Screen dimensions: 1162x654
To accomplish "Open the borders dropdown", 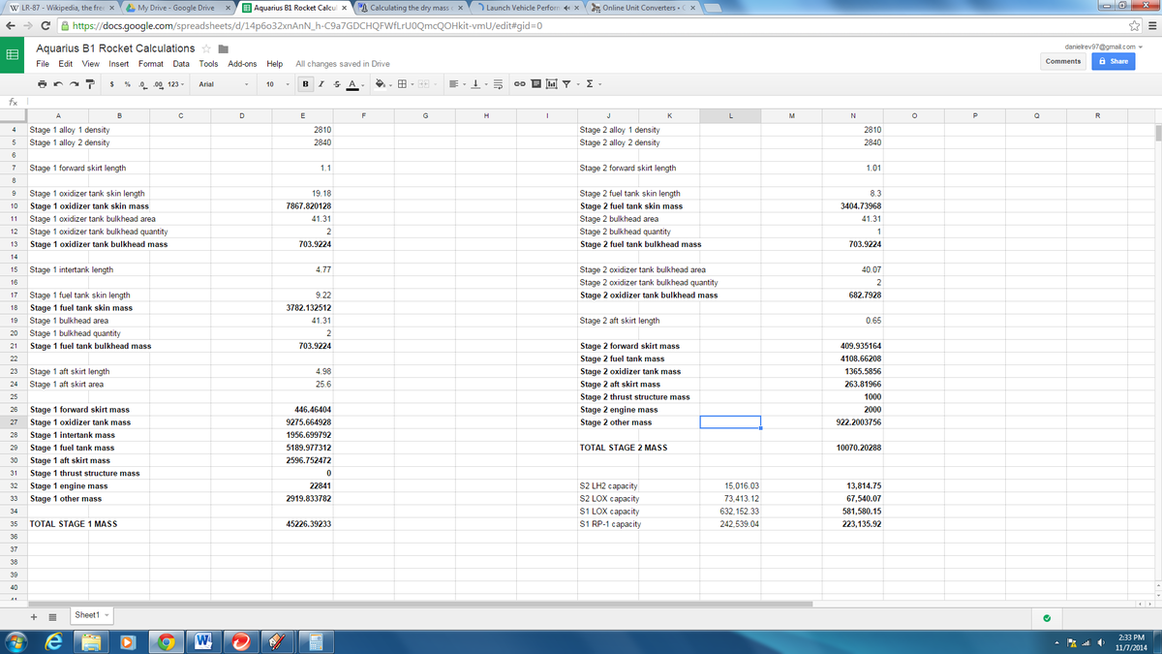I will coord(405,84).
